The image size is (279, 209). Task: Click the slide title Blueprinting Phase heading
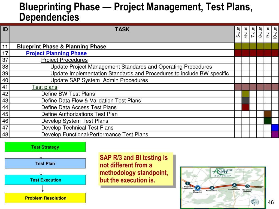coord(136,12)
